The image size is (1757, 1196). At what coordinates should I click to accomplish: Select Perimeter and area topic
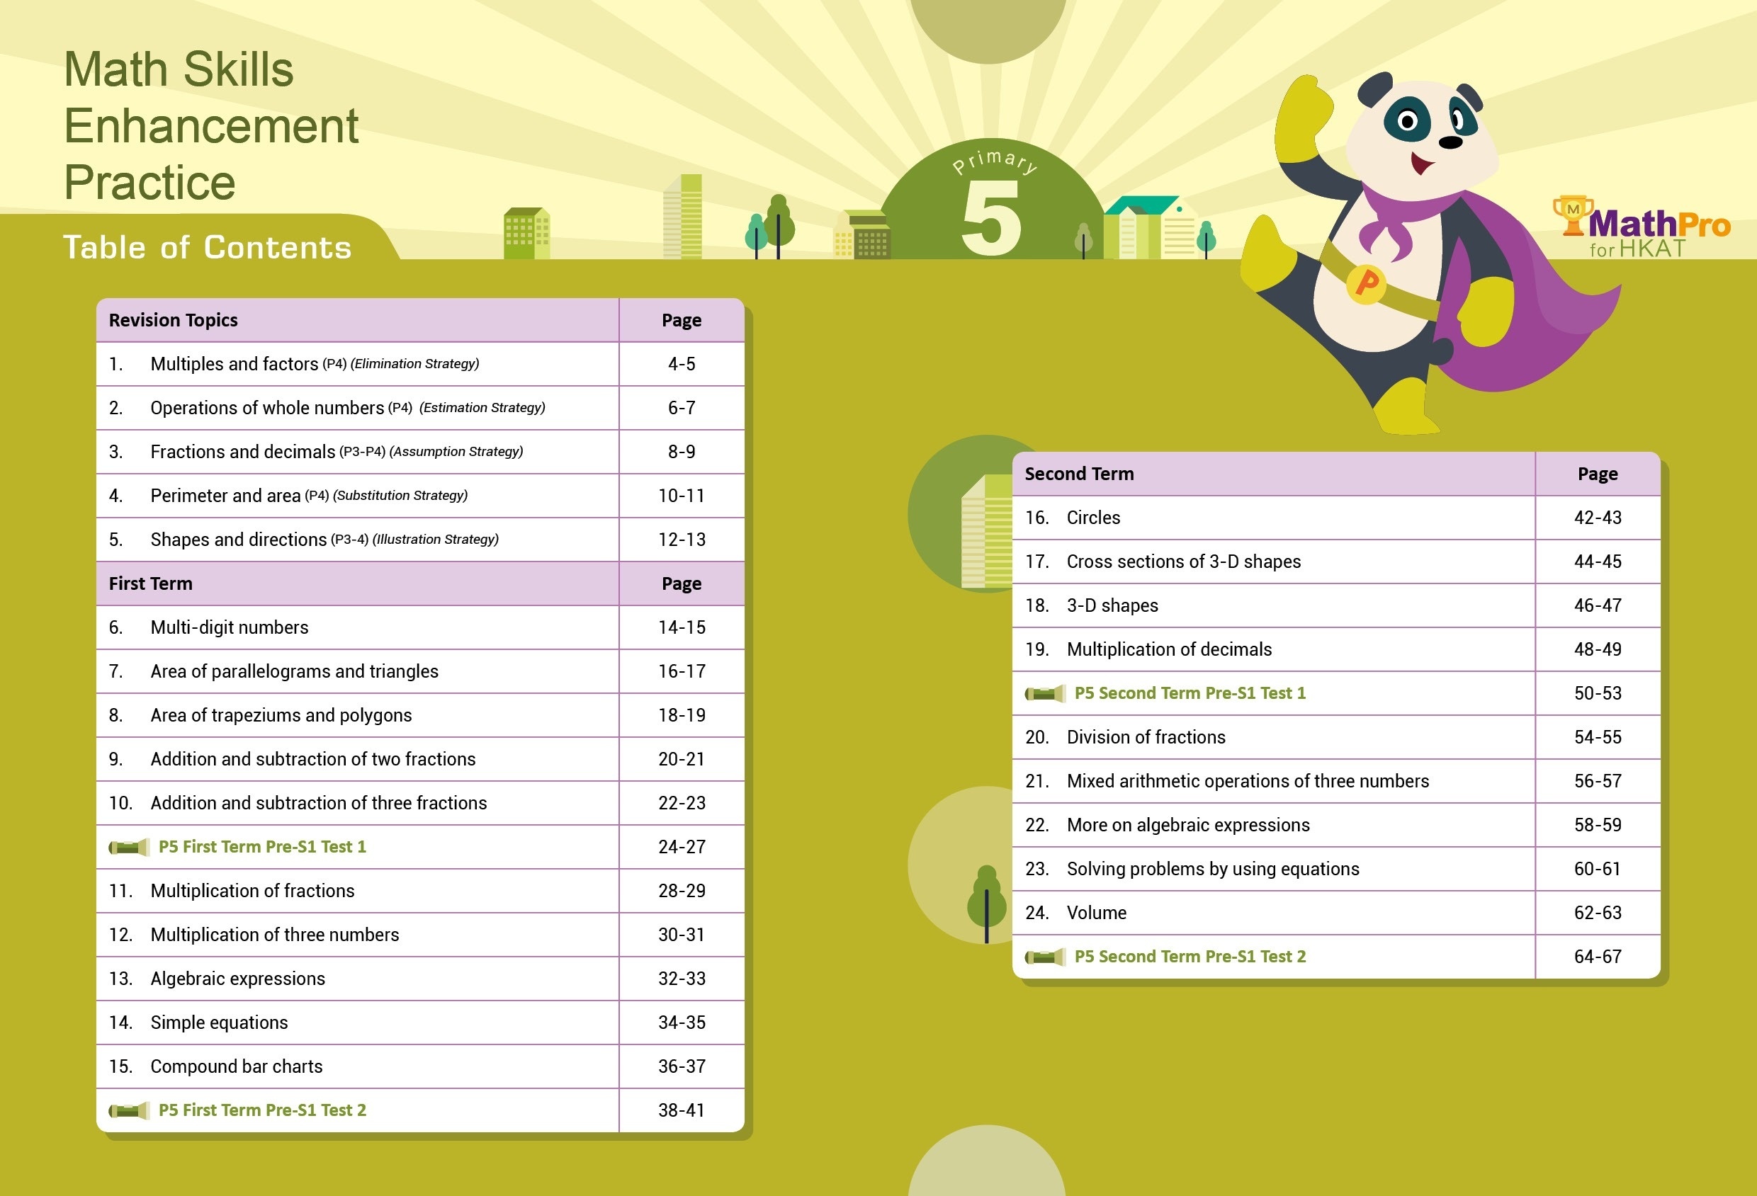225,496
